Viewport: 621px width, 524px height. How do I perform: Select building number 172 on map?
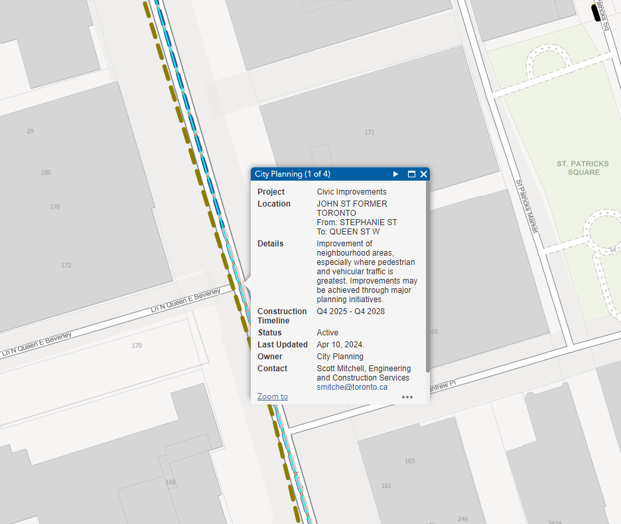click(x=66, y=265)
